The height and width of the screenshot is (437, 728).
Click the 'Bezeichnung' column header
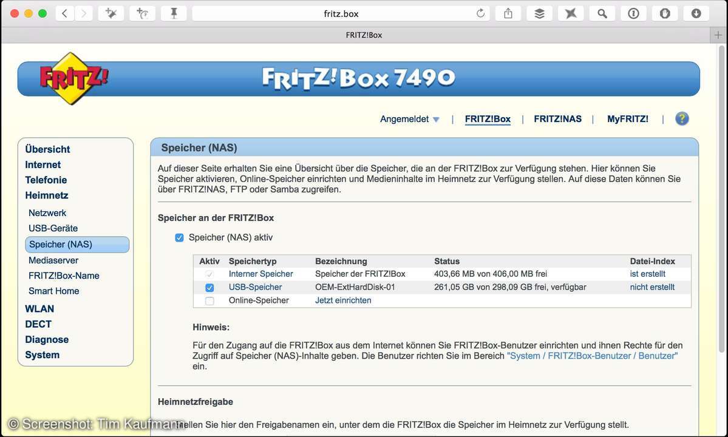coord(341,261)
